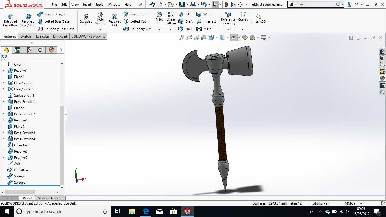This screenshot has height=217, width=386.
Task: Open the File menu
Action: 54,5
